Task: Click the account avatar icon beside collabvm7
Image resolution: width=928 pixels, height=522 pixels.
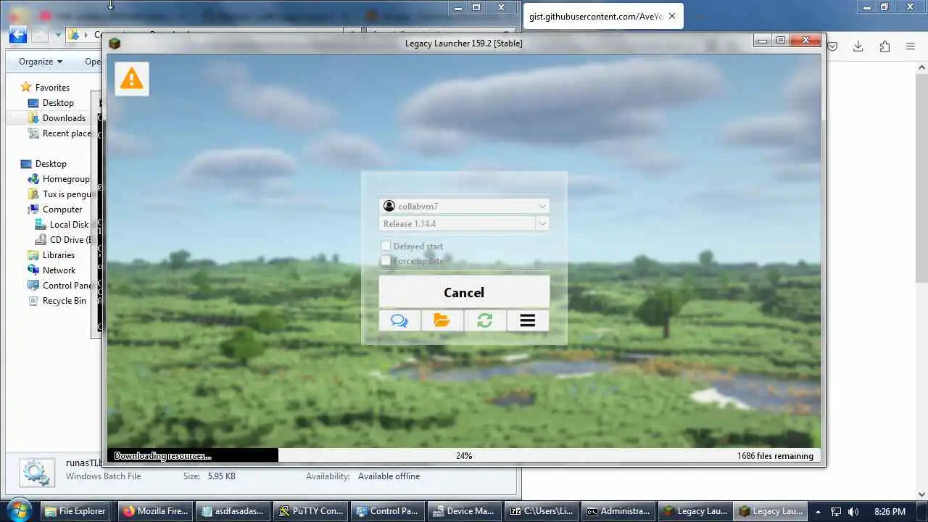Action: pyautogui.click(x=389, y=206)
